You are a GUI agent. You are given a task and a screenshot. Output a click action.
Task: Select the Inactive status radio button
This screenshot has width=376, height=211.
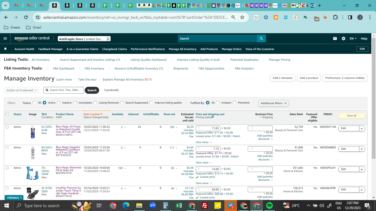pyautogui.click(x=59, y=103)
